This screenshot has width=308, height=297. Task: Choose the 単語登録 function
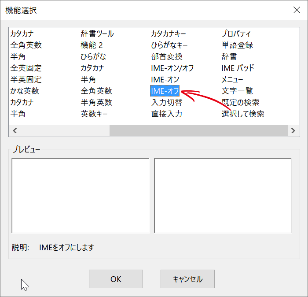point(237,45)
